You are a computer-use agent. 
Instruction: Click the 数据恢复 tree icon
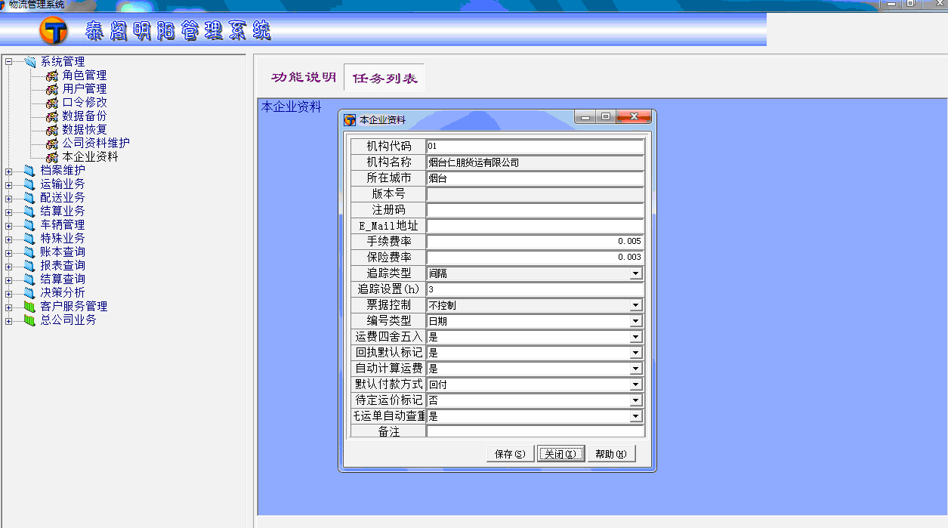[51, 130]
